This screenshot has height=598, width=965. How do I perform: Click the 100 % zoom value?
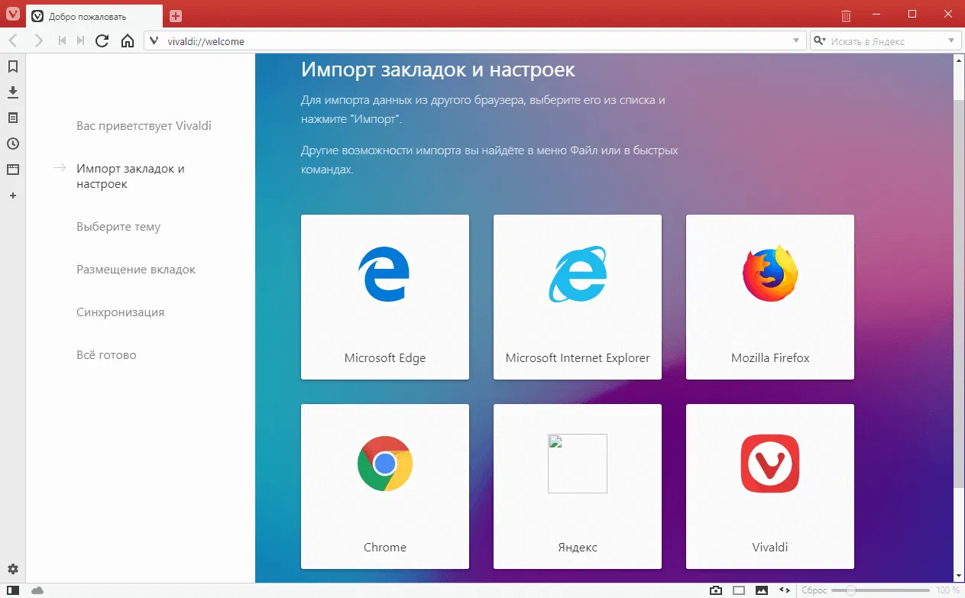947,590
